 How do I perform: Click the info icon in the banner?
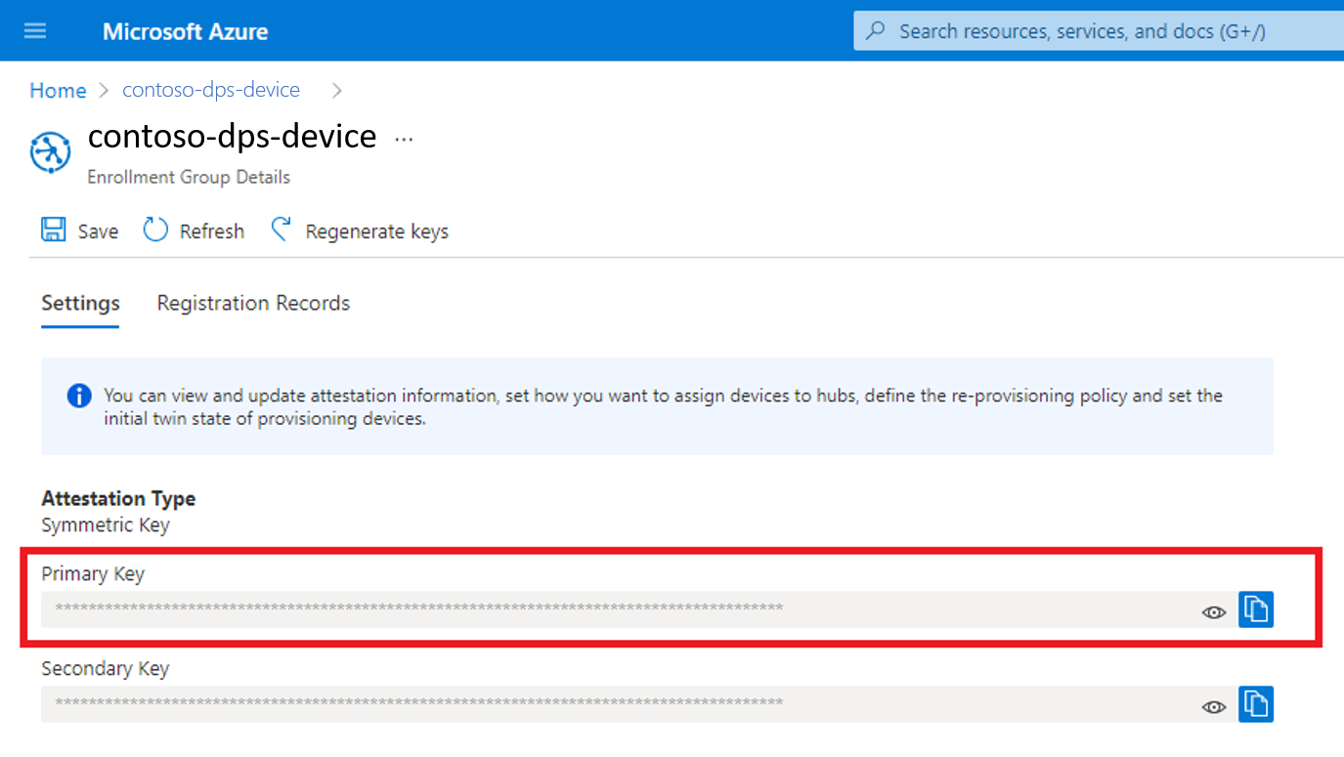79,396
